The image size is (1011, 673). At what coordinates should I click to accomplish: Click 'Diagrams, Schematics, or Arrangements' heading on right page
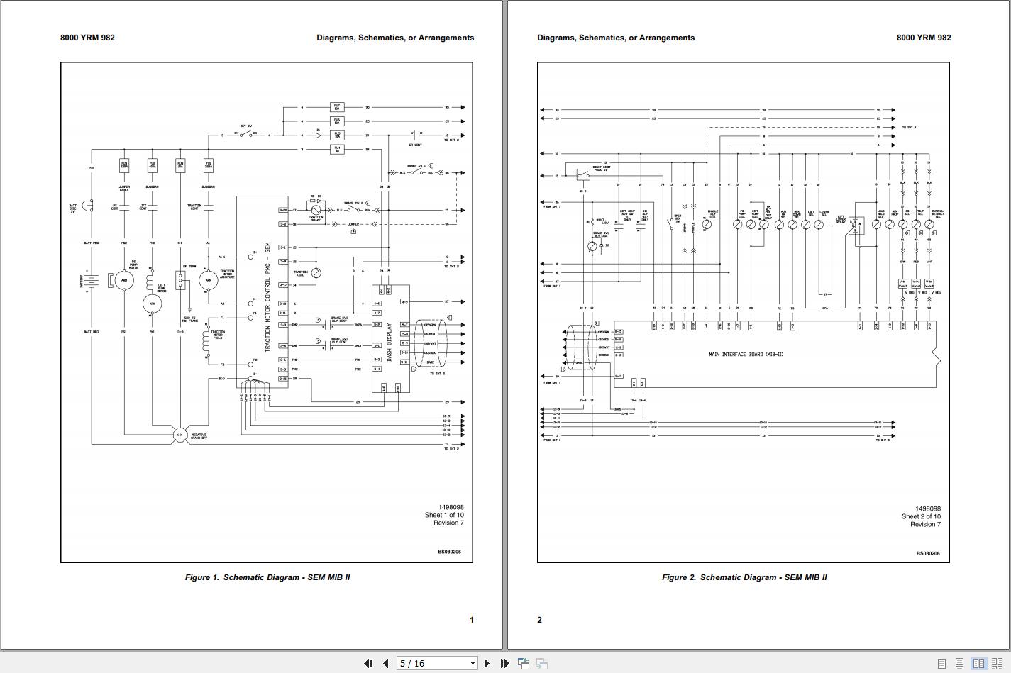click(616, 38)
